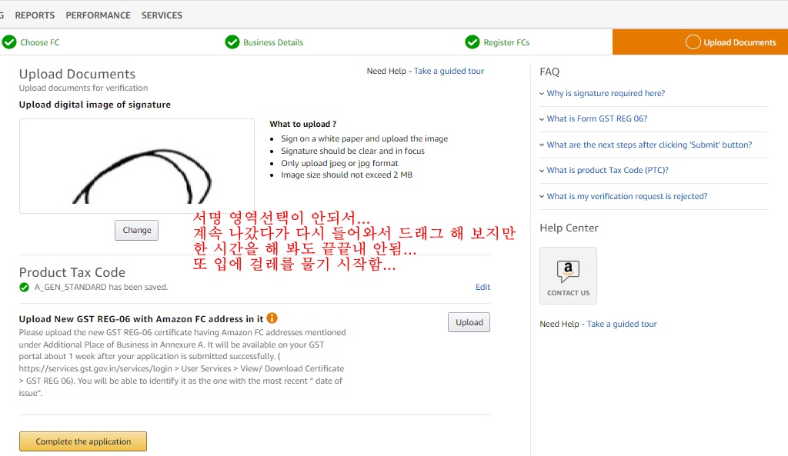The image size is (788, 456).
Task: Go to the Register FCs step
Action: pyautogui.click(x=506, y=43)
